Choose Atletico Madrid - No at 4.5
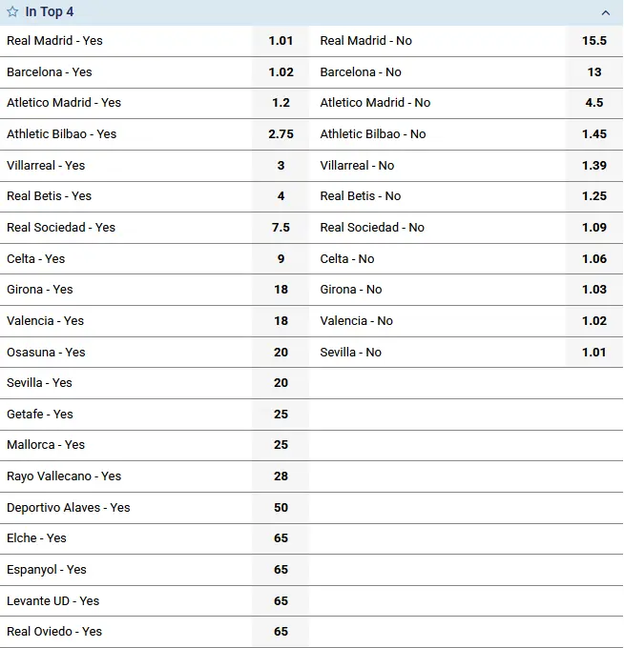 point(593,103)
